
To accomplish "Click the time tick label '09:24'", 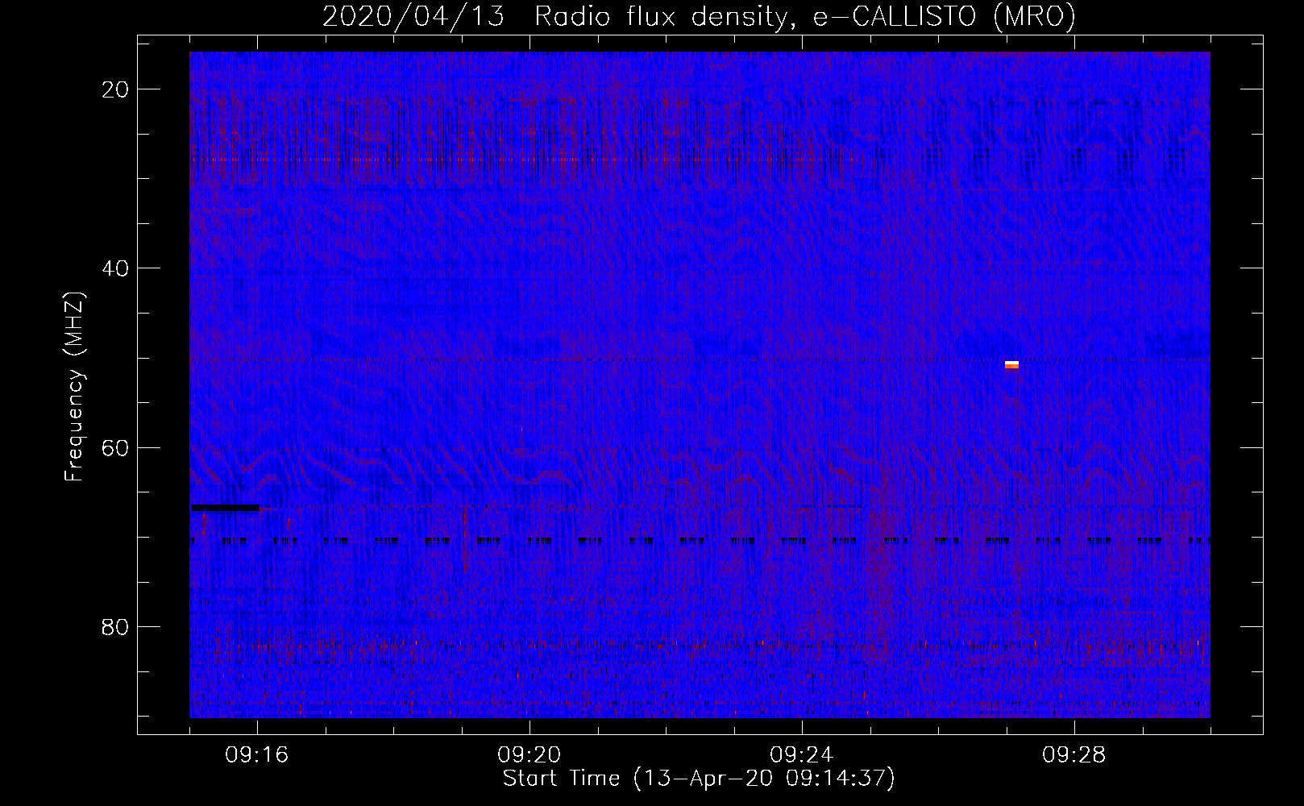I will (802, 755).
